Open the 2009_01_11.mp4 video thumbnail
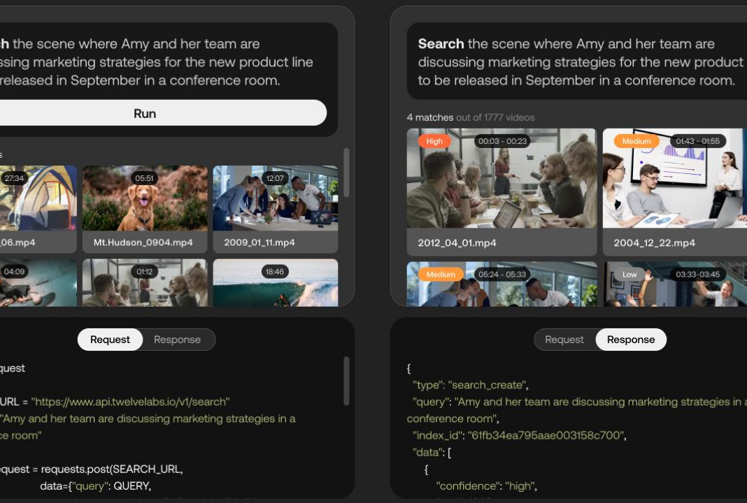 276,198
